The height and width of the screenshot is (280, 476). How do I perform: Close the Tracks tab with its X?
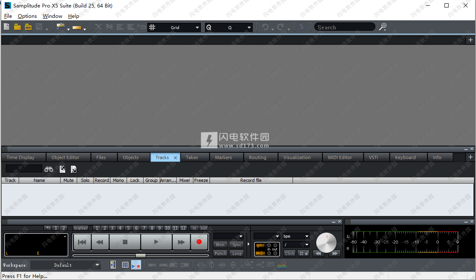pyautogui.click(x=175, y=157)
